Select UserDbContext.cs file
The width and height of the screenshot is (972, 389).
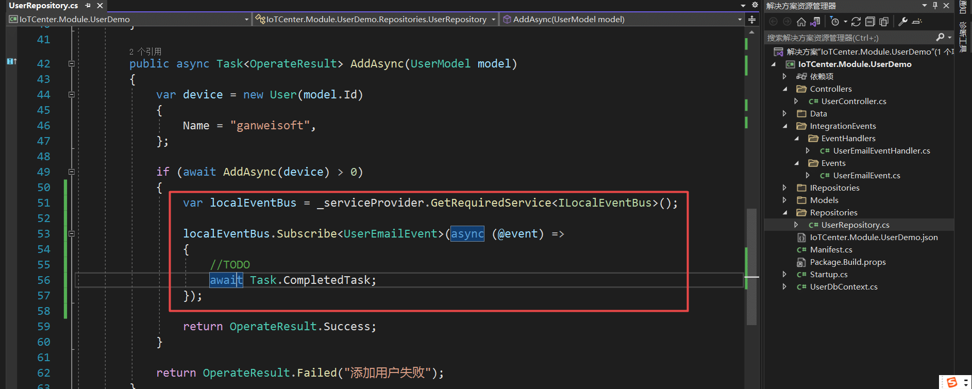[x=844, y=287]
